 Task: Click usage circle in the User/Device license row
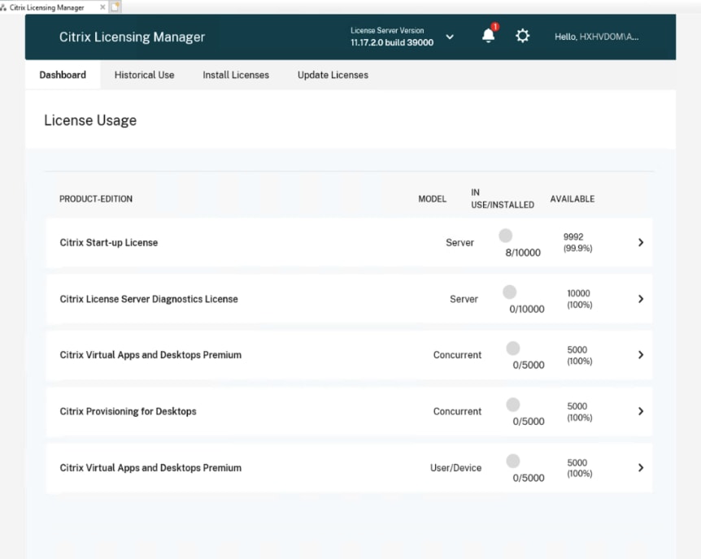513,461
